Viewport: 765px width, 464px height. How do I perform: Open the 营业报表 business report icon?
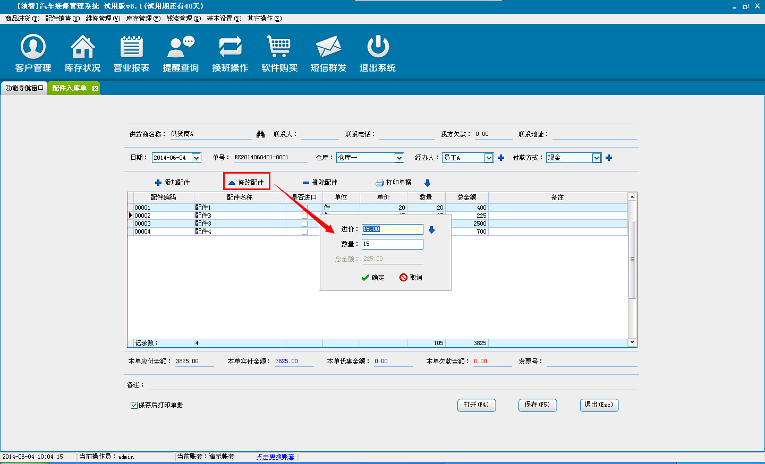pos(131,47)
